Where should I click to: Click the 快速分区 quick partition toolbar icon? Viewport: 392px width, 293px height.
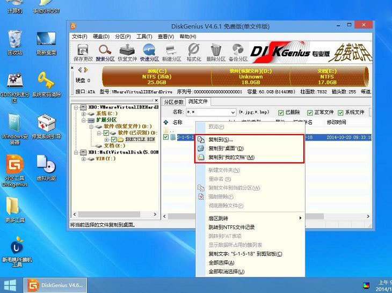click(149, 53)
